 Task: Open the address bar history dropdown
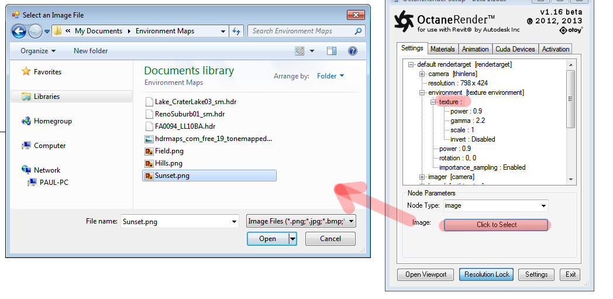(223, 31)
